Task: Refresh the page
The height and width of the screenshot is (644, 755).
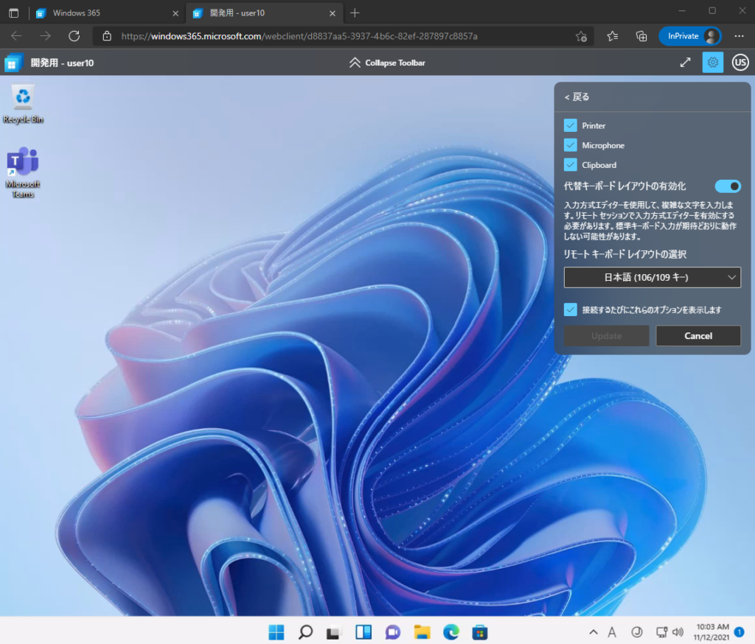Action: click(74, 36)
